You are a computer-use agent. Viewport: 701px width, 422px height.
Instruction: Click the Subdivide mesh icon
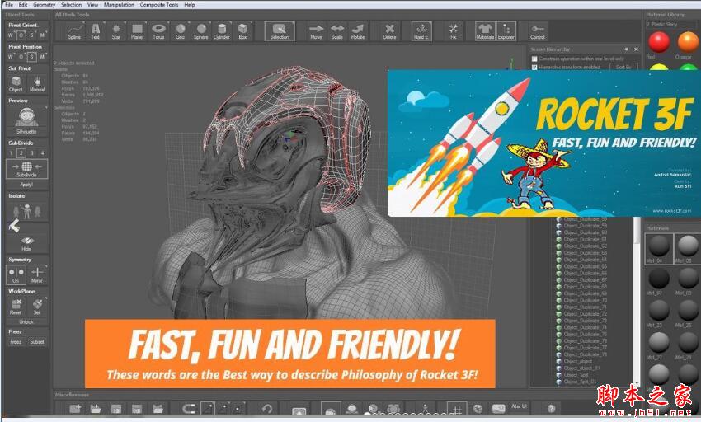pyautogui.click(x=26, y=168)
